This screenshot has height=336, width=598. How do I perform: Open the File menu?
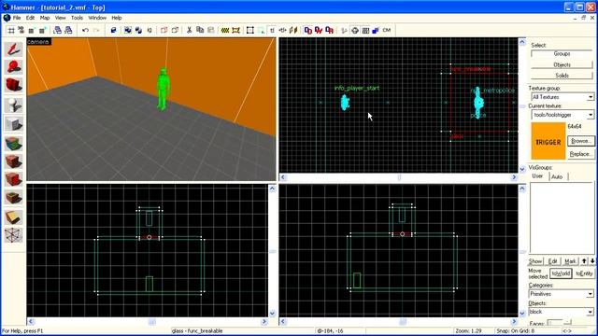(17, 18)
